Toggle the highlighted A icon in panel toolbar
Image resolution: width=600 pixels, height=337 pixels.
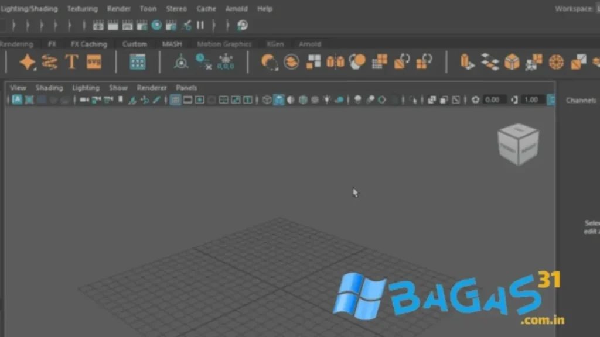17,99
